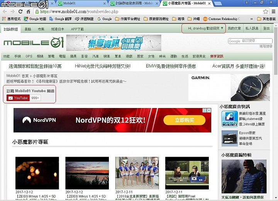This screenshot has width=278, height=201.
Task: Click the site lock security icon
Action: click(37, 12)
